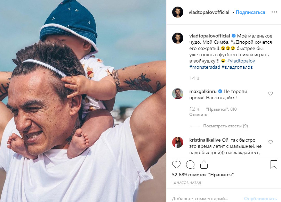Submit comment with Опубликовать button
281x202 pixels.
tap(260, 199)
